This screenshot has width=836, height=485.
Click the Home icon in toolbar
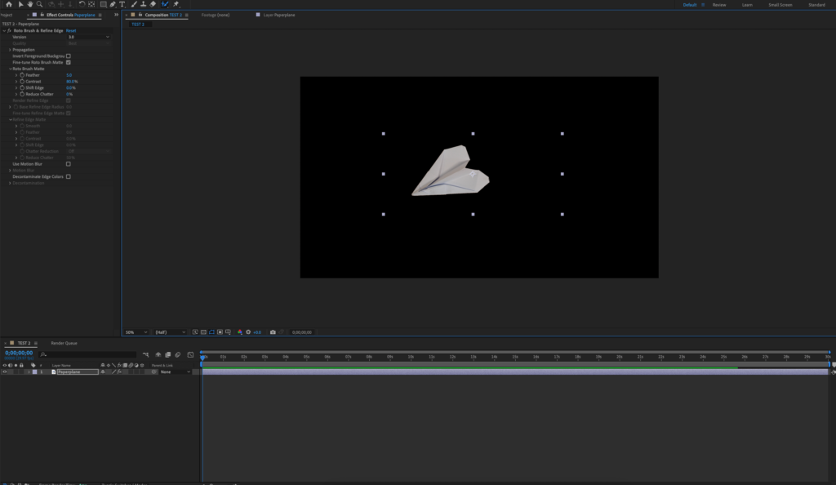click(8, 4)
